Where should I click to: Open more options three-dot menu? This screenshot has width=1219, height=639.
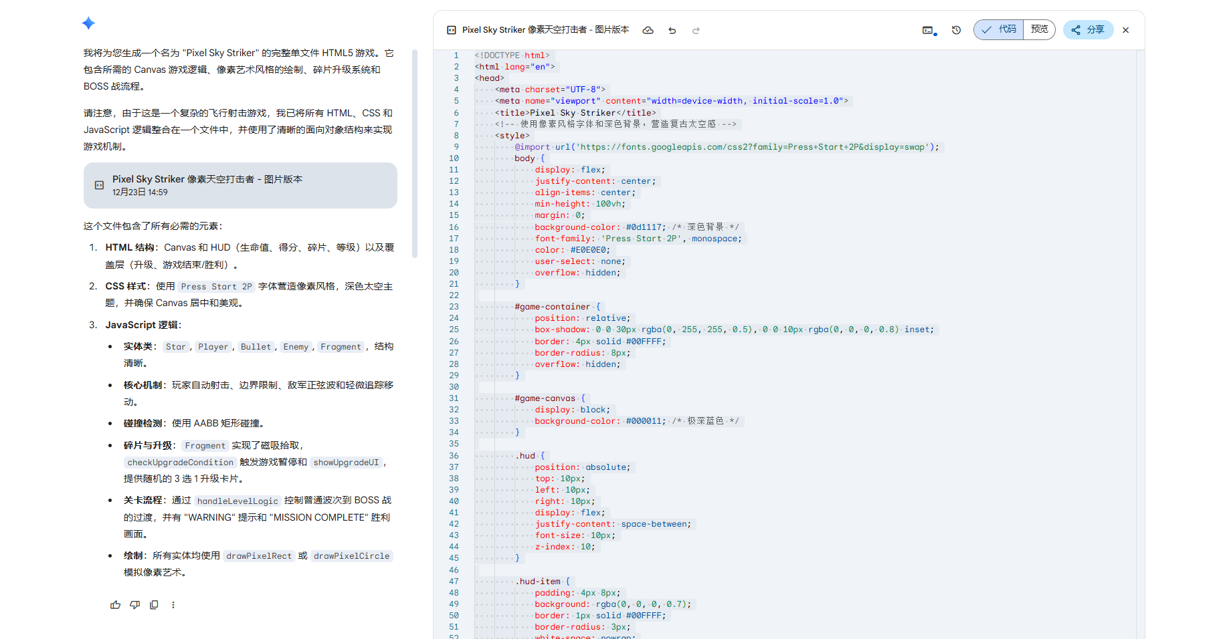pyautogui.click(x=173, y=605)
